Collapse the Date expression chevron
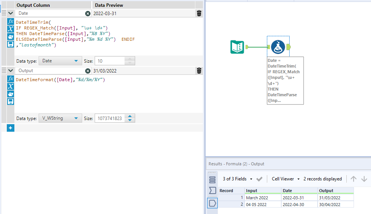This screenshot has width=371, height=214. tap(11, 13)
